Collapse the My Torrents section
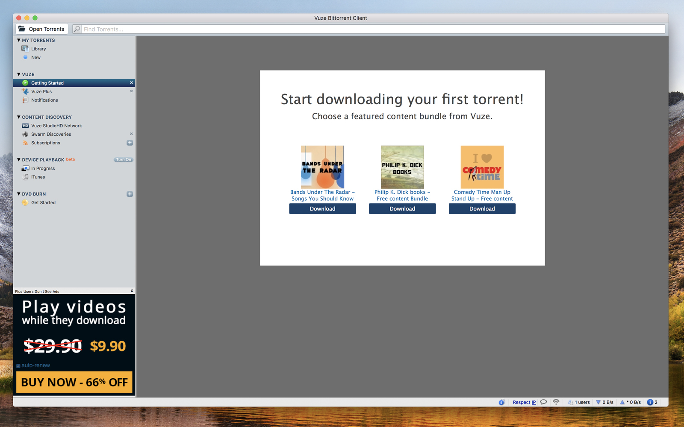The height and width of the screenshot is (427, 684). coord(19,40)
